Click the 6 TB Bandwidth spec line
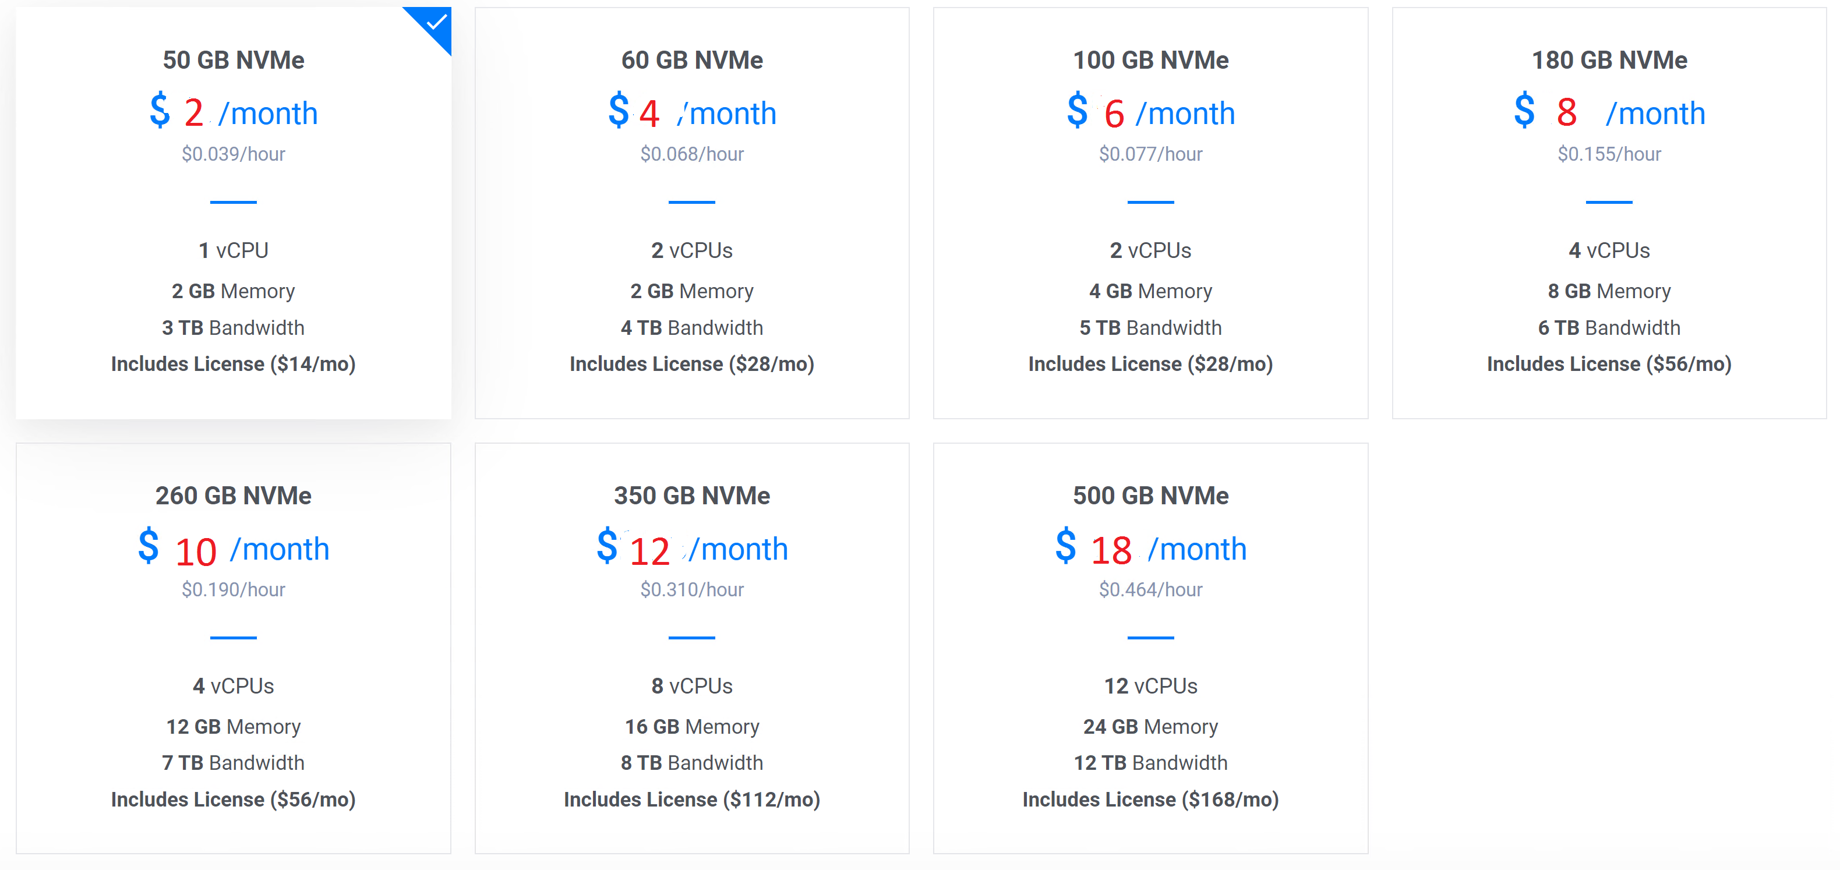This screenshot has height=870, width=1840. coord(1609,328)
